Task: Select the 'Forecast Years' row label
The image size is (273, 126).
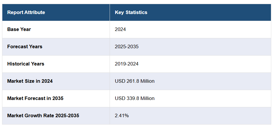Action: (x=25, y=46)
